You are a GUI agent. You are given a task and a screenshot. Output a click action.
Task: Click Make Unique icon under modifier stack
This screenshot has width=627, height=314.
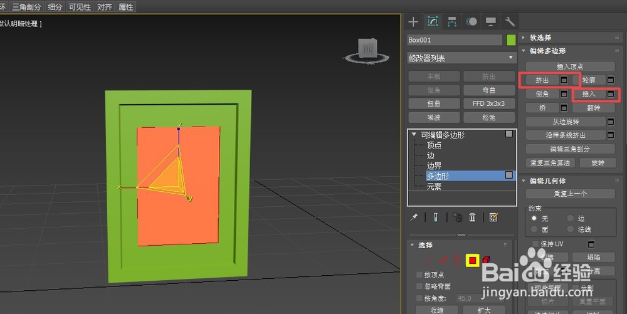point(458,217)
